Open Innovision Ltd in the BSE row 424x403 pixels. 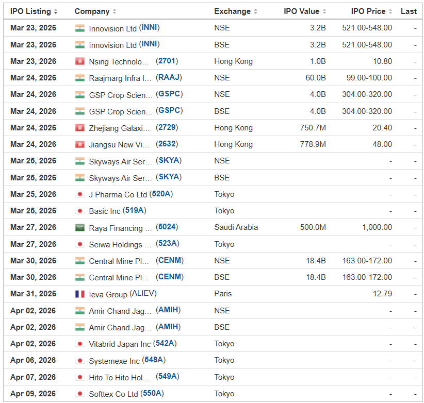click(113, 45)
